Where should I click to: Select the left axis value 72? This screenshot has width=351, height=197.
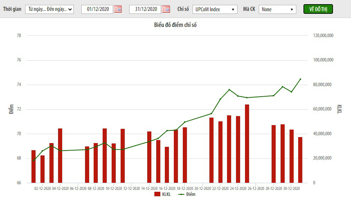(x=19, y=109)
